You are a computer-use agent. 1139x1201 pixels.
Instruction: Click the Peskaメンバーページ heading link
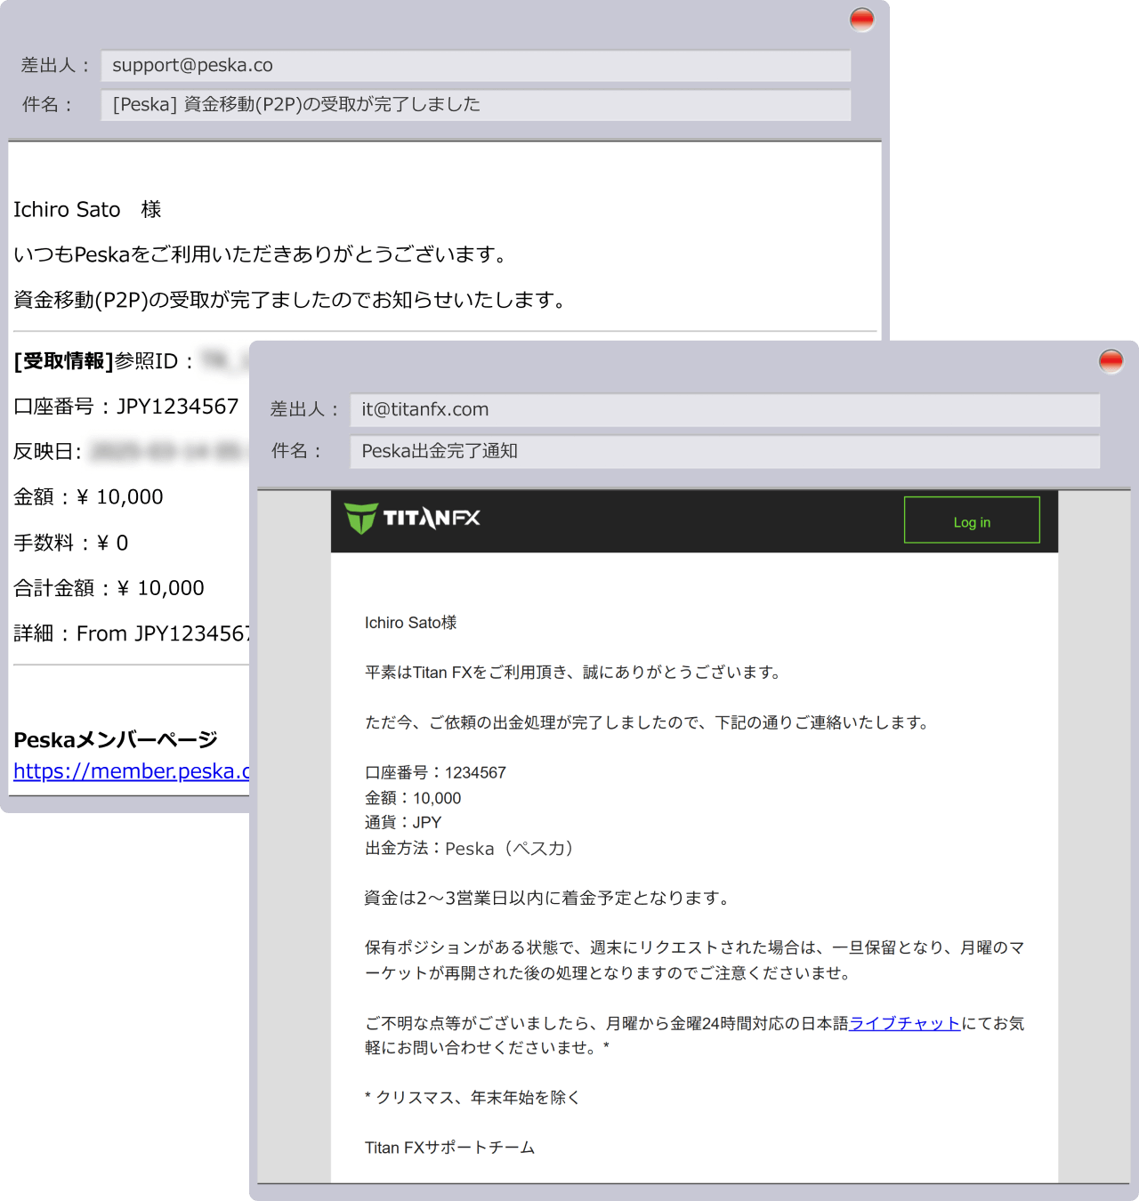[x=115, y=738]
